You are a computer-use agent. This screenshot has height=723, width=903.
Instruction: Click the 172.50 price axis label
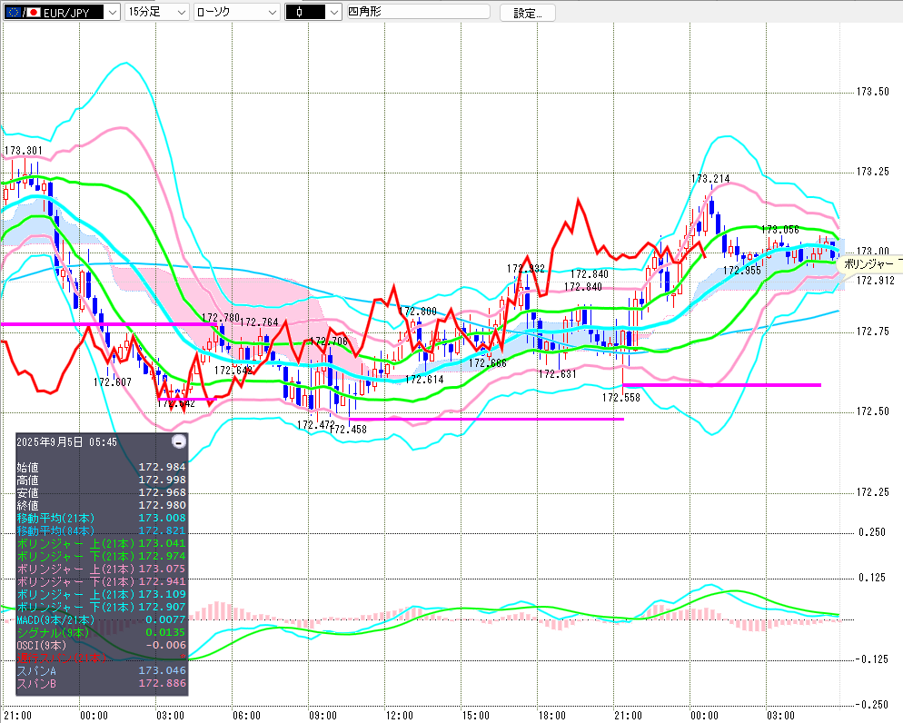872,411
